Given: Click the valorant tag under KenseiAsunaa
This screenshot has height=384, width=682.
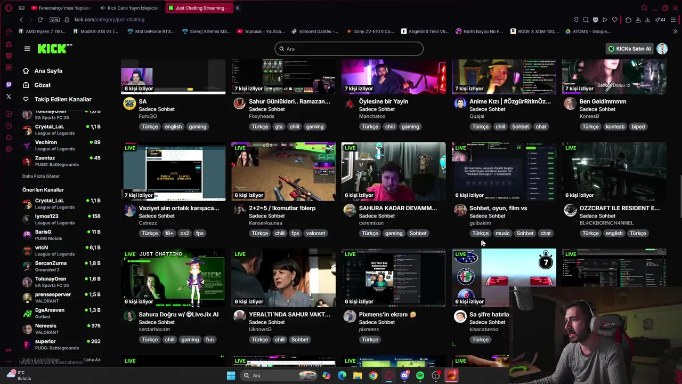Looking at the screenshot, I should tap(315, 233).
